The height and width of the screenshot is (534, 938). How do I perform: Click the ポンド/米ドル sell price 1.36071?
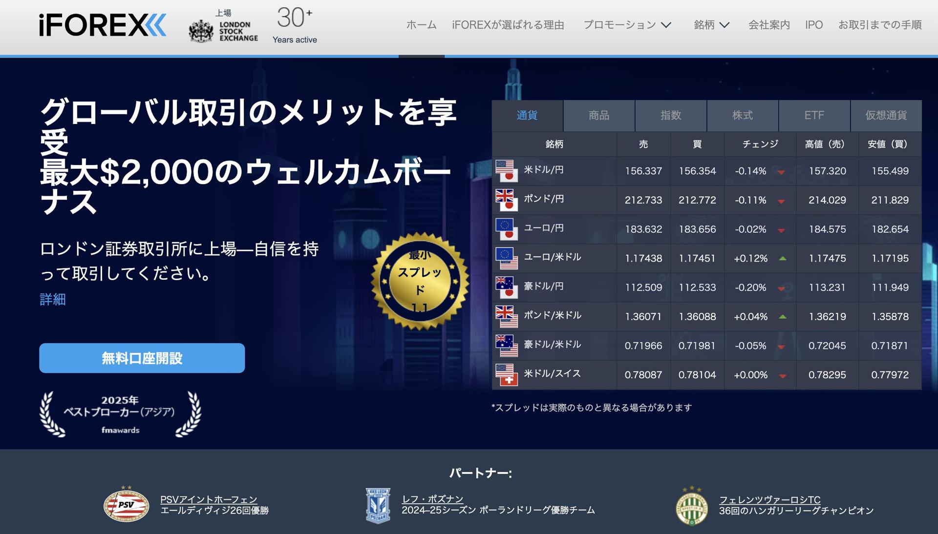coord(643,317)
